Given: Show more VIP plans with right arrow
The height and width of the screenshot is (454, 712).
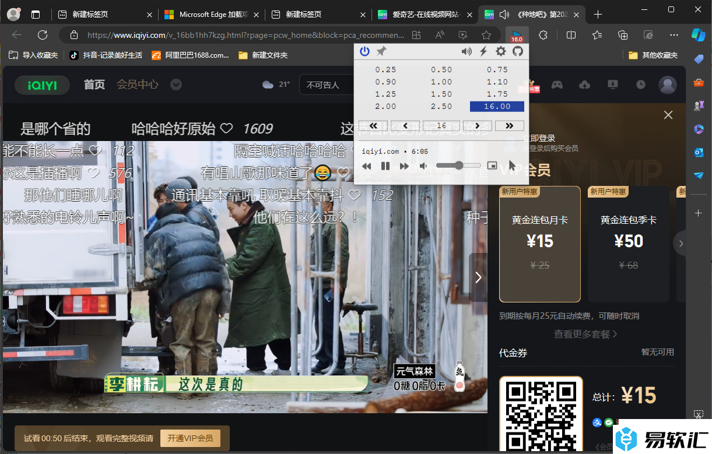Looking at the screenshot, I should point(681,243).
